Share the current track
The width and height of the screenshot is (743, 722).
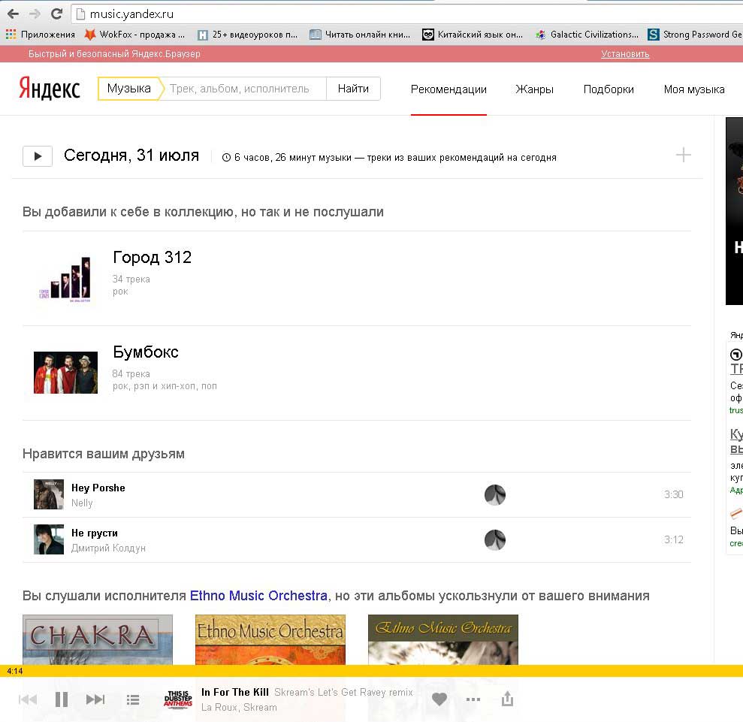[508, 698]
